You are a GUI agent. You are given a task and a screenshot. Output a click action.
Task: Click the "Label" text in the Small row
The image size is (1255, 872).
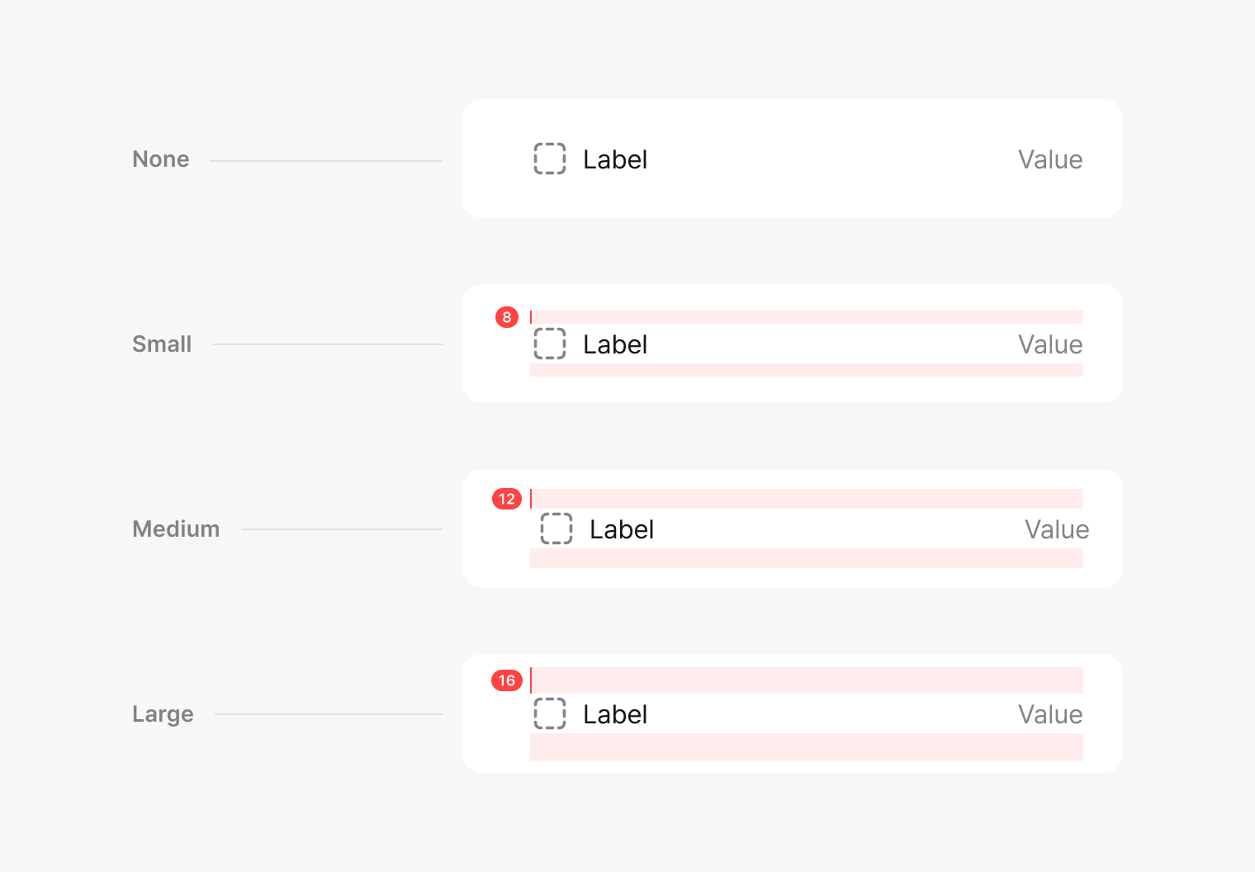(615, 344)
